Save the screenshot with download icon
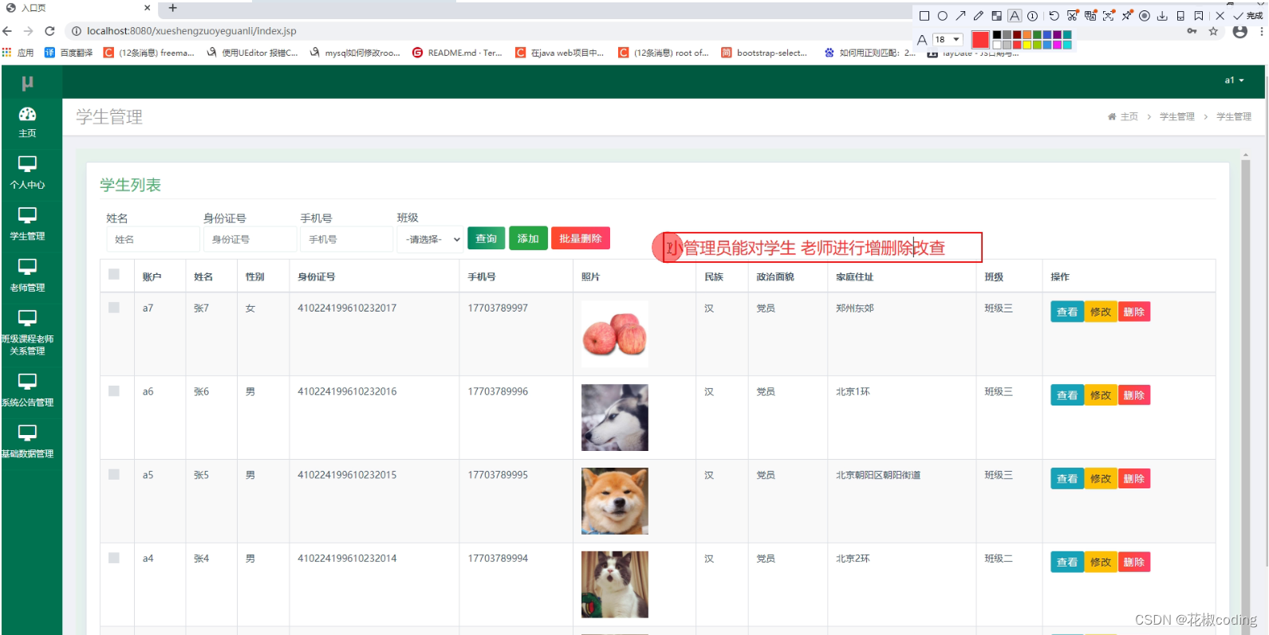 point(1162,16)
